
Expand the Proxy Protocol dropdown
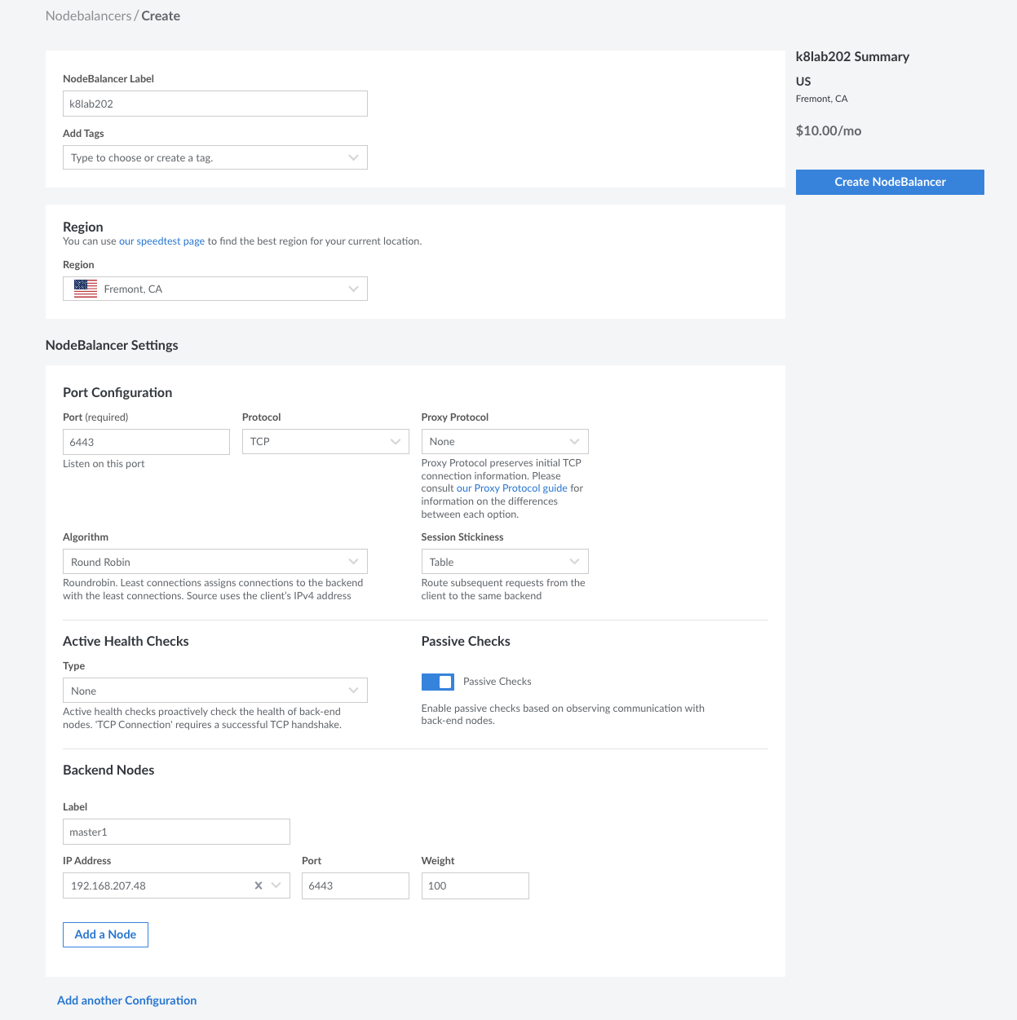pyautogui.click(x=504, y=442)
